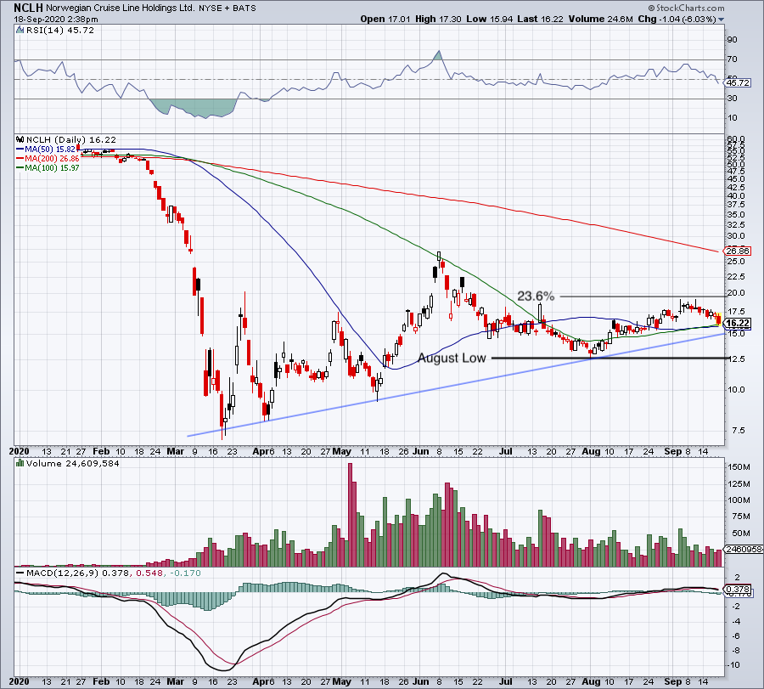Viewport: 764px width, 689px height.
Task: Click the candlestick icon beside NCLH (Daily)
Action: point(20,139)
